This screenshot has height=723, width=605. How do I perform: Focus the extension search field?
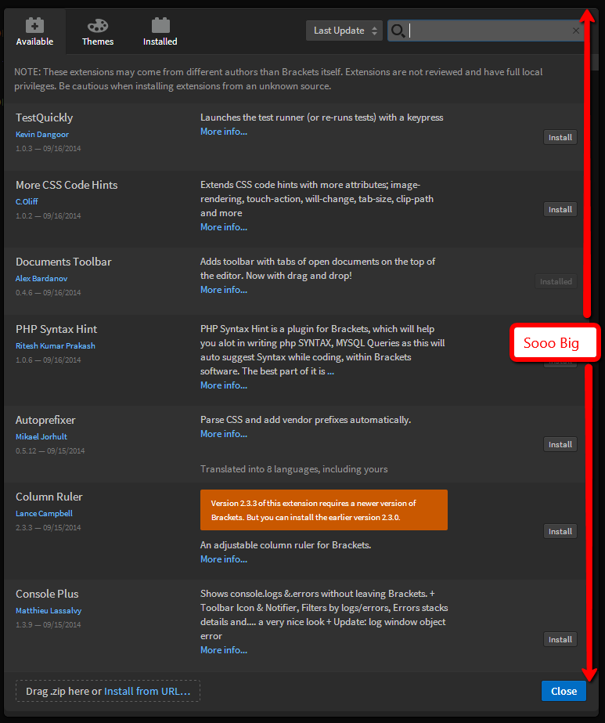(486, 31)
